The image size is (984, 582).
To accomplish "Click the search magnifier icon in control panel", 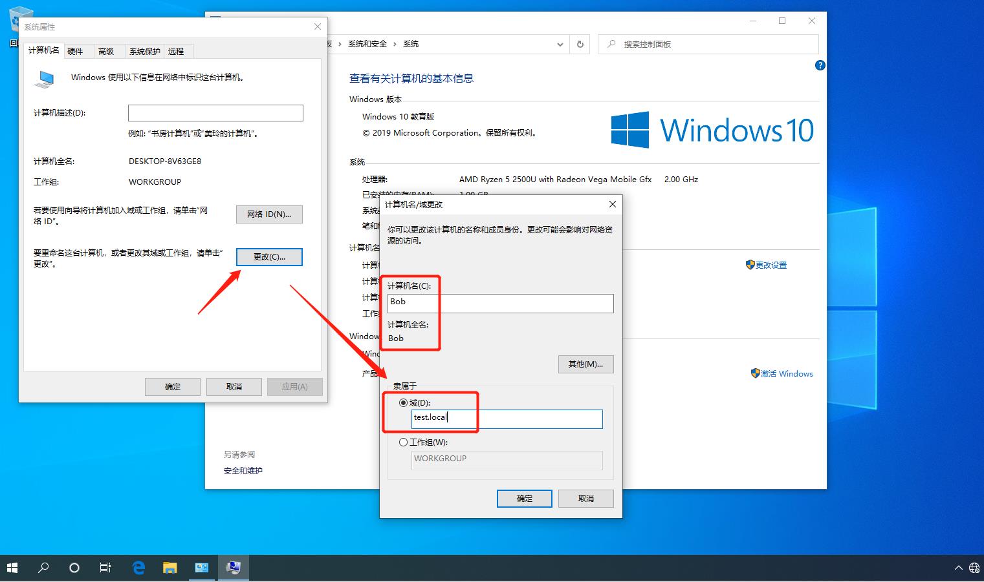I will coord(611,44).
